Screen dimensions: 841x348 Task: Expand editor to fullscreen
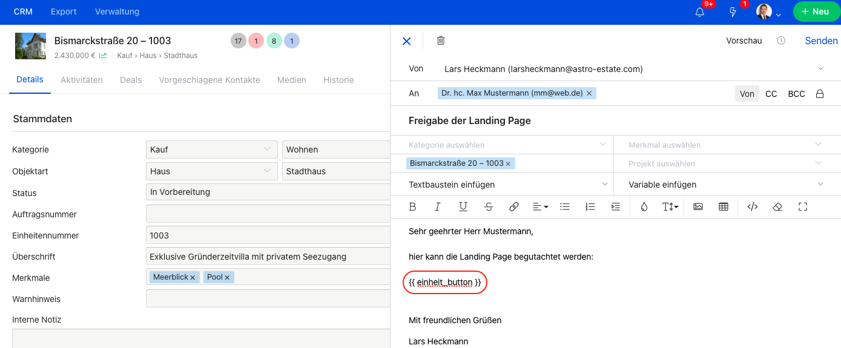click(803, 207)
